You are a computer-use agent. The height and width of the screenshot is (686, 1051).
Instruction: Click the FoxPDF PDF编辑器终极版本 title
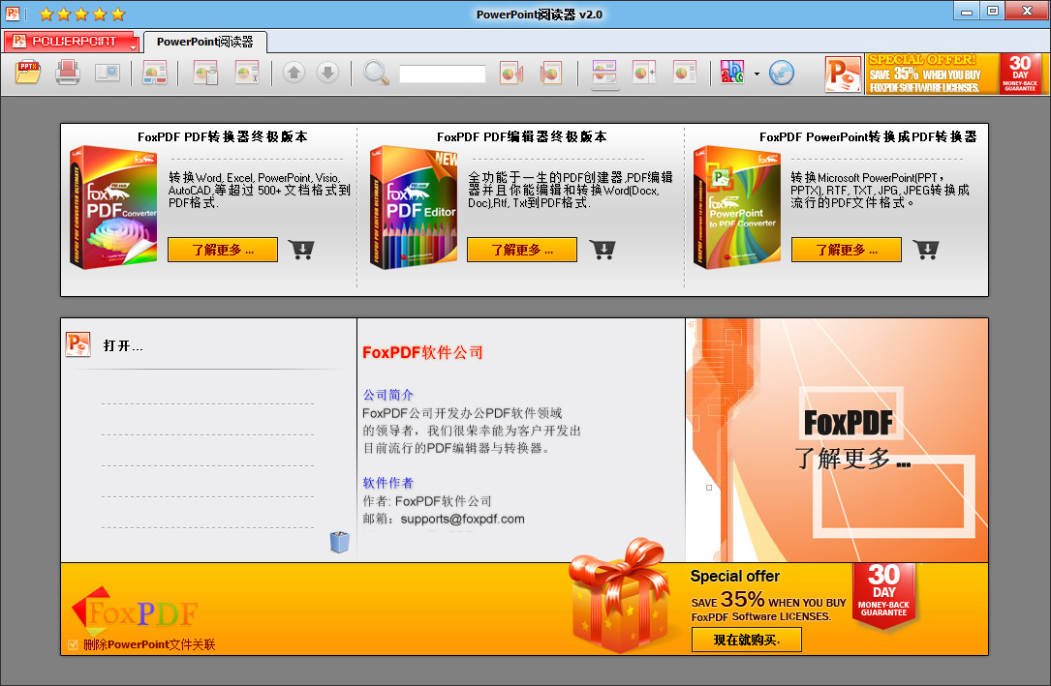coord(522,136)
